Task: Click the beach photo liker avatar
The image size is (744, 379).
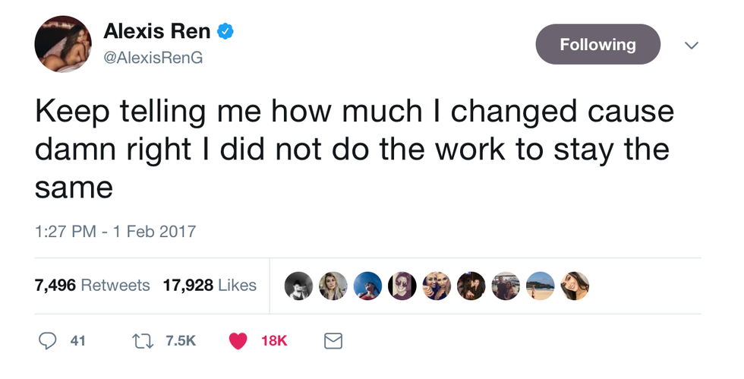Action: [541, 286]
